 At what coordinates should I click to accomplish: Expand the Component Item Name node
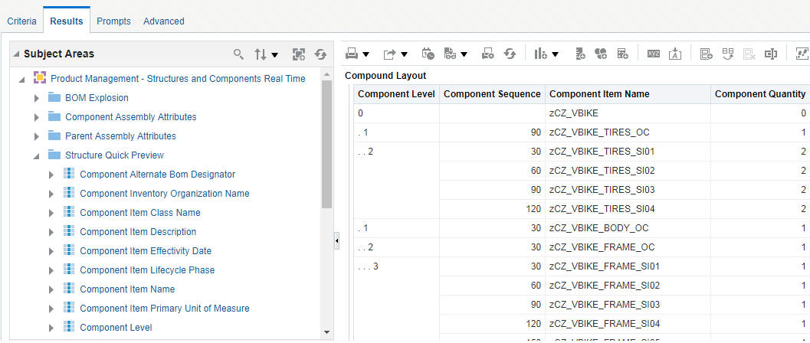(x=51, y=289)
